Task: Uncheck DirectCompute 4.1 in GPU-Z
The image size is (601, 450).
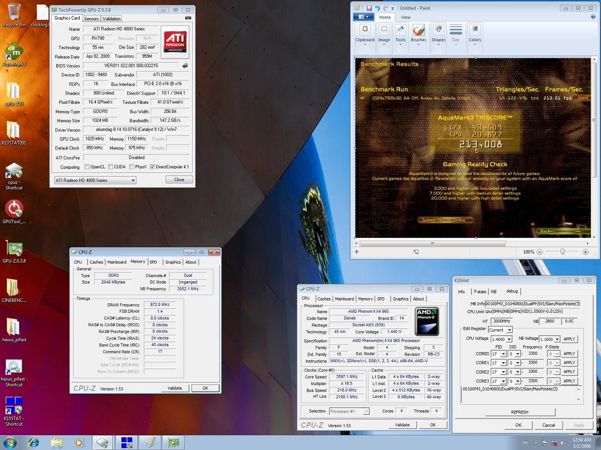Action: coord(152,167)
